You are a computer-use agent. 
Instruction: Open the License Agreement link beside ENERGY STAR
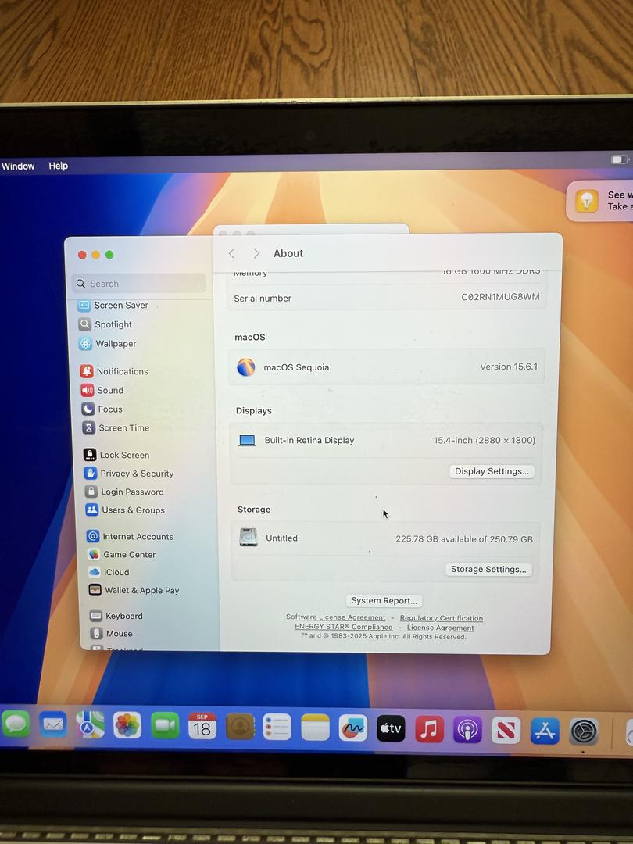pyautogui.click(x=440, y=628)
